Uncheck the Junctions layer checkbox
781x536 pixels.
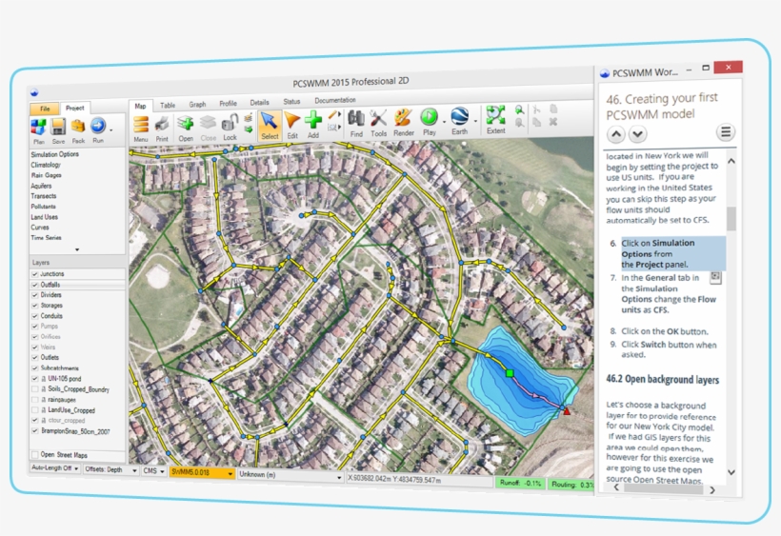point(35,274)
